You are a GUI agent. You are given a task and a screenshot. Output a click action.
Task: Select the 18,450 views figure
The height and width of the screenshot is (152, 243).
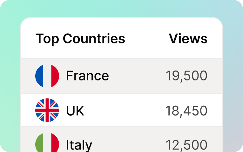tap(186, 111)
